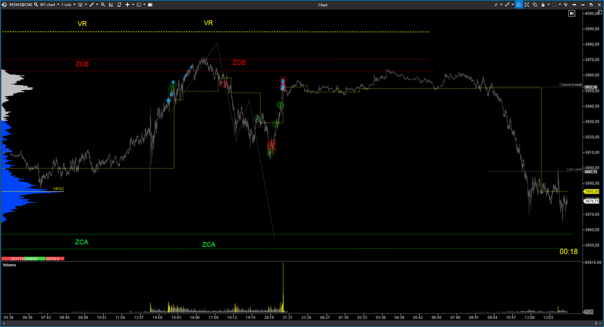
Task: Expand the window layout dropdown arrow
Action: pos(144,5)
